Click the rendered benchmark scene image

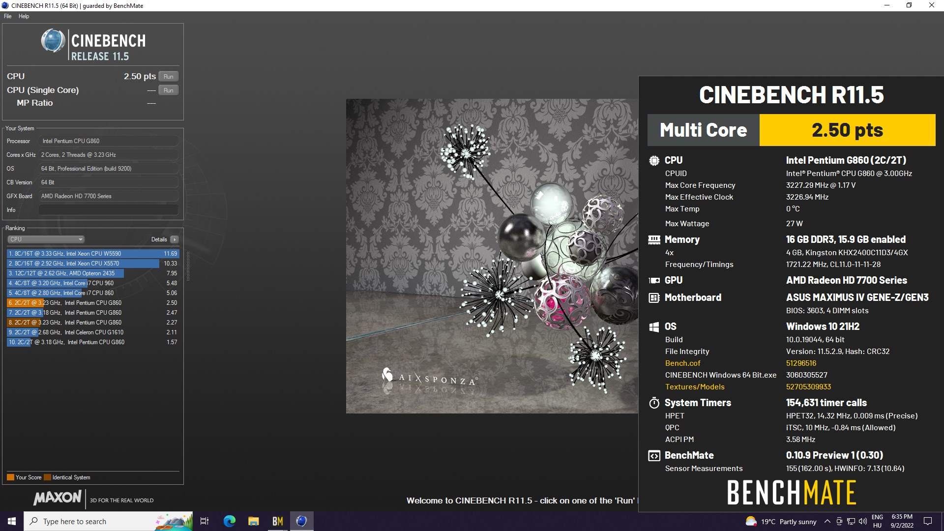click(492, 256)
